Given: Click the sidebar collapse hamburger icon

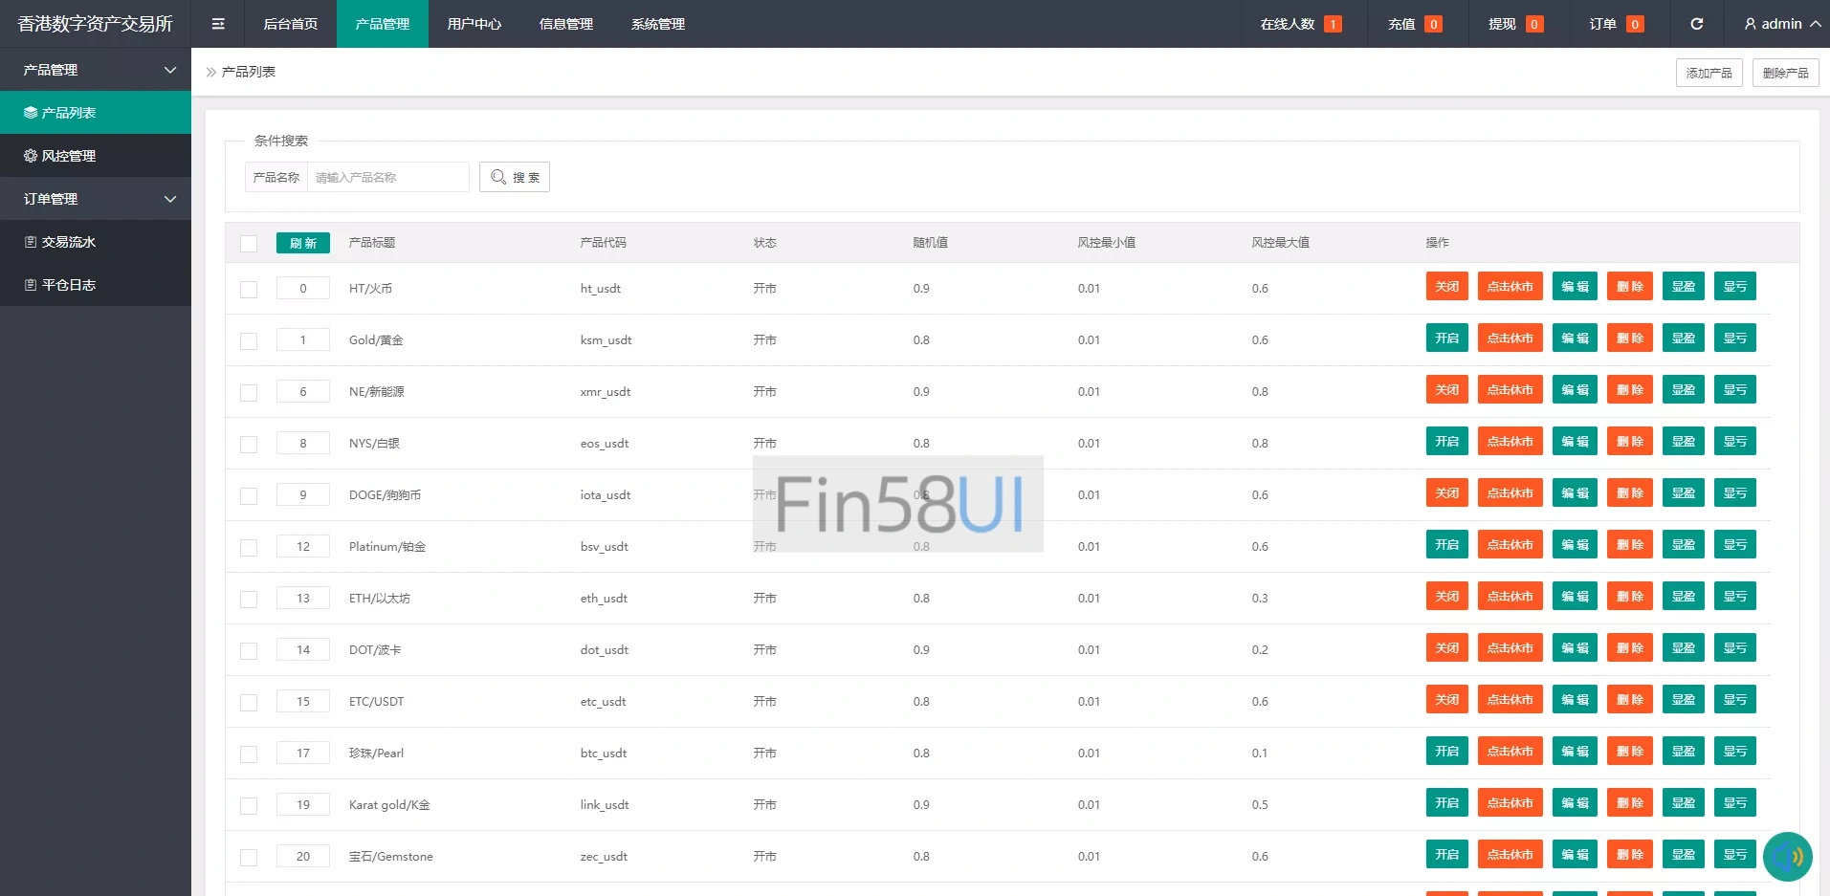Looking at the screenshot, I should (218, 24).
